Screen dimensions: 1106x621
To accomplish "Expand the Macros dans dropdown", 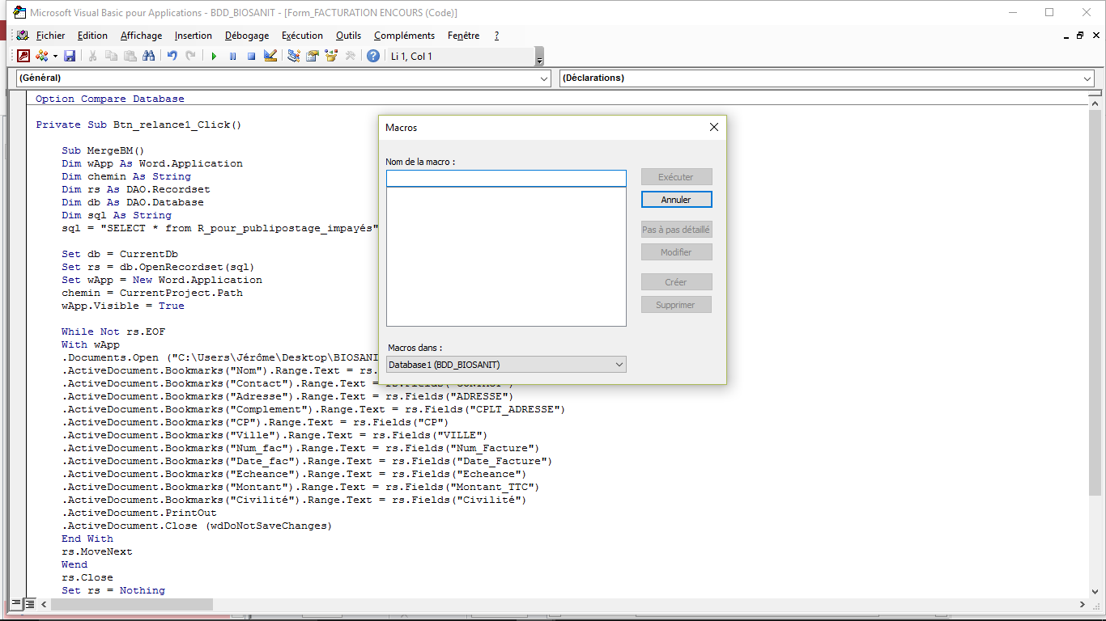I will 619,365.
